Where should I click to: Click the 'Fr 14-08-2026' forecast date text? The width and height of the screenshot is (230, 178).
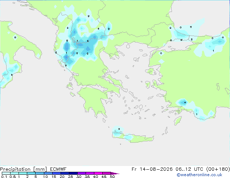(152, 169)
